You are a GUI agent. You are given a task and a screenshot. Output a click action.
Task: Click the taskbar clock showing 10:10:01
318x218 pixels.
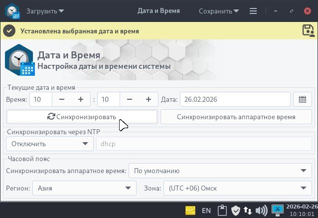pos(302,211)
